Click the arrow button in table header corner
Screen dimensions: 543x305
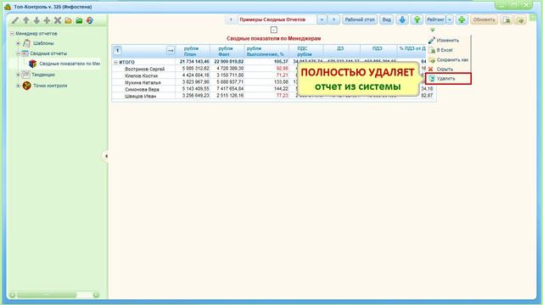171,51
